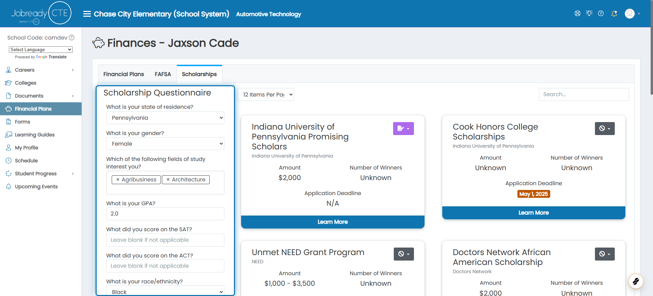Click the lightbulb ideas icon in header
This screenshot has height=296, width=653.
click(589, 13)
